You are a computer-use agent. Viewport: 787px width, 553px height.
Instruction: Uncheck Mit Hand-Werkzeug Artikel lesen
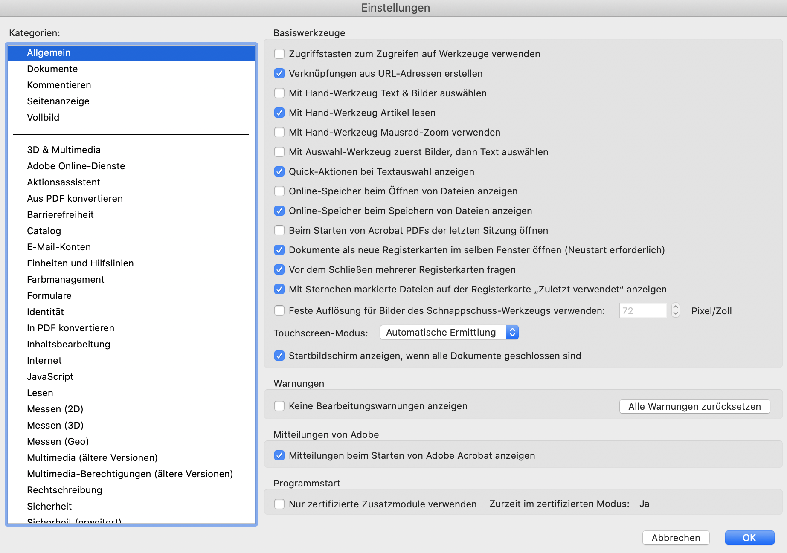(x=279, y=113)
